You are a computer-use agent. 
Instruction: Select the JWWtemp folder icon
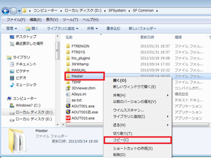point(68,64)
